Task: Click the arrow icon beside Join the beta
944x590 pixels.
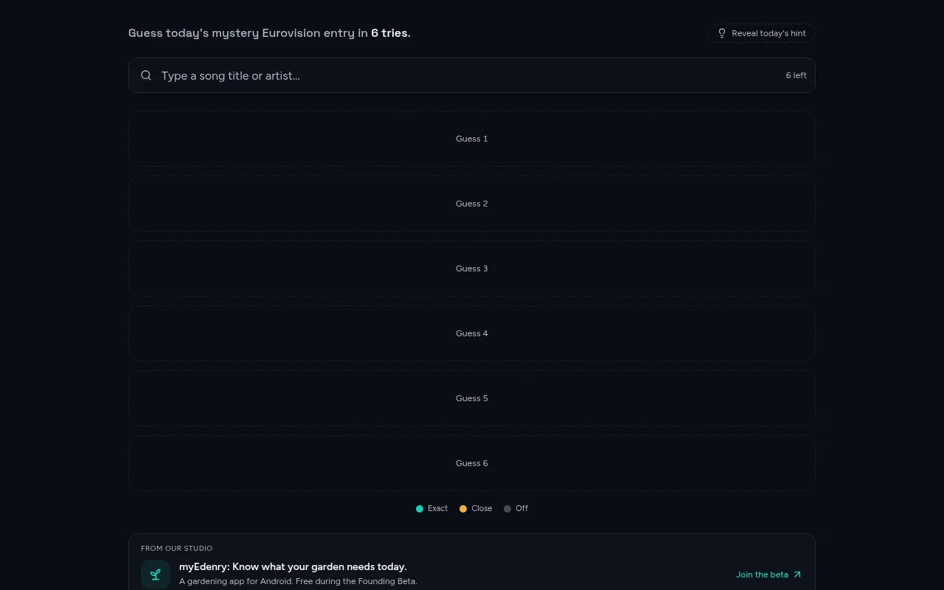Action: pyautogui.click(x=796, y=575)
